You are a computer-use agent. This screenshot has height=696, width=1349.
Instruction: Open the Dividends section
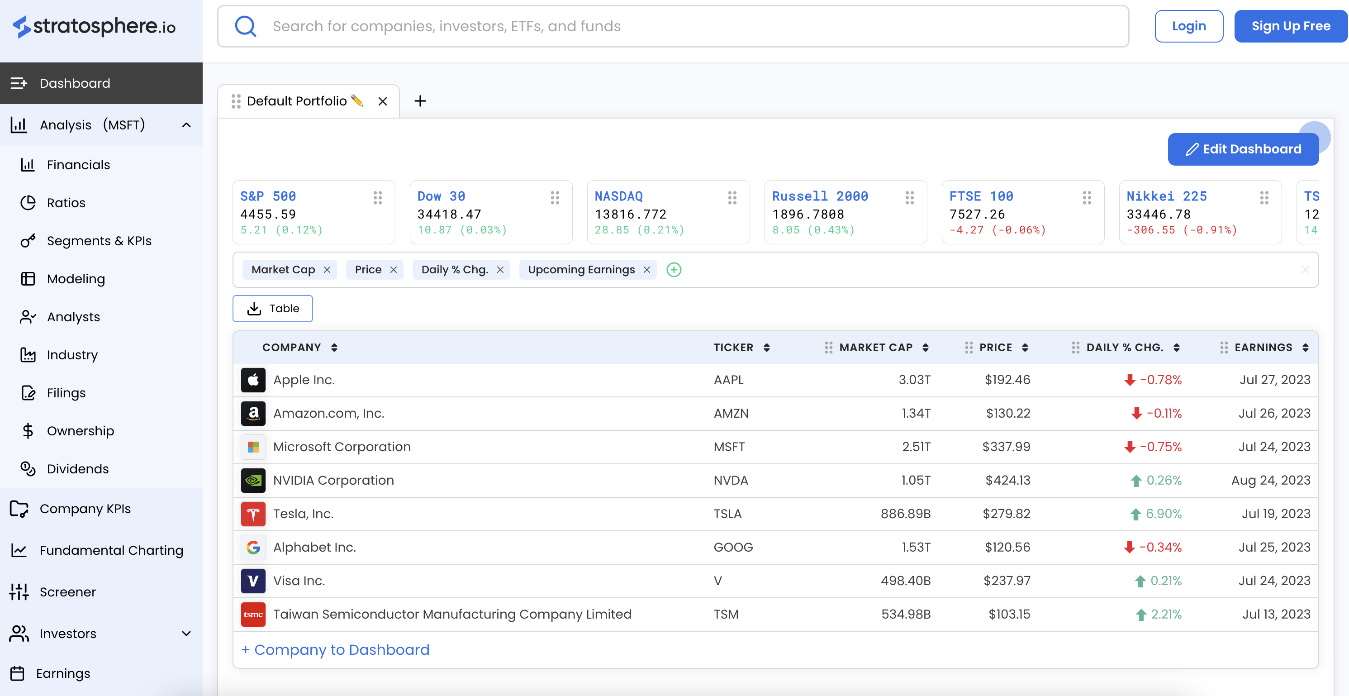pyautogui.click(x=77, y=469)
